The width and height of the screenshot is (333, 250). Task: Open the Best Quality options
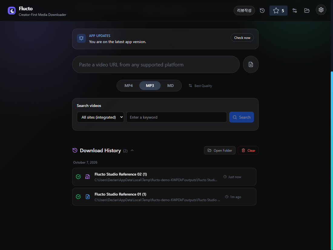pyautogui.click(x=200, y=86)
